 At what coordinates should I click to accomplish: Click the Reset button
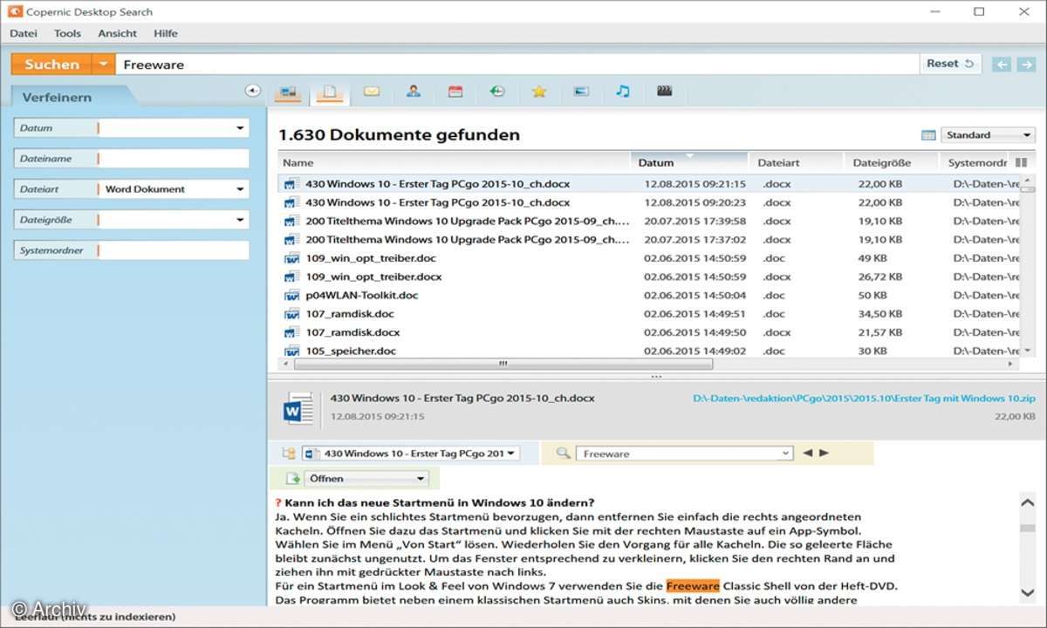coord(950,64)
